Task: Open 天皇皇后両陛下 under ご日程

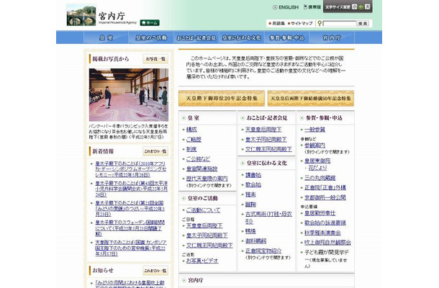Action: pyautogui.click(x=204, y=226)
